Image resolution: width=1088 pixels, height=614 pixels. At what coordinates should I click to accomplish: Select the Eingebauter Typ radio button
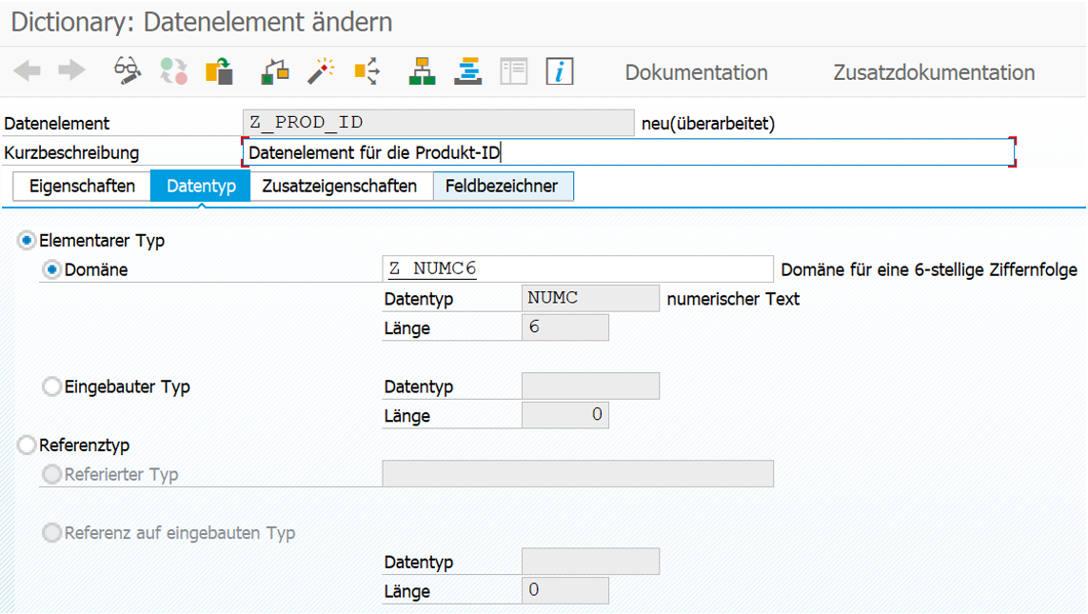pyautogui.click(x=51, y=386)
